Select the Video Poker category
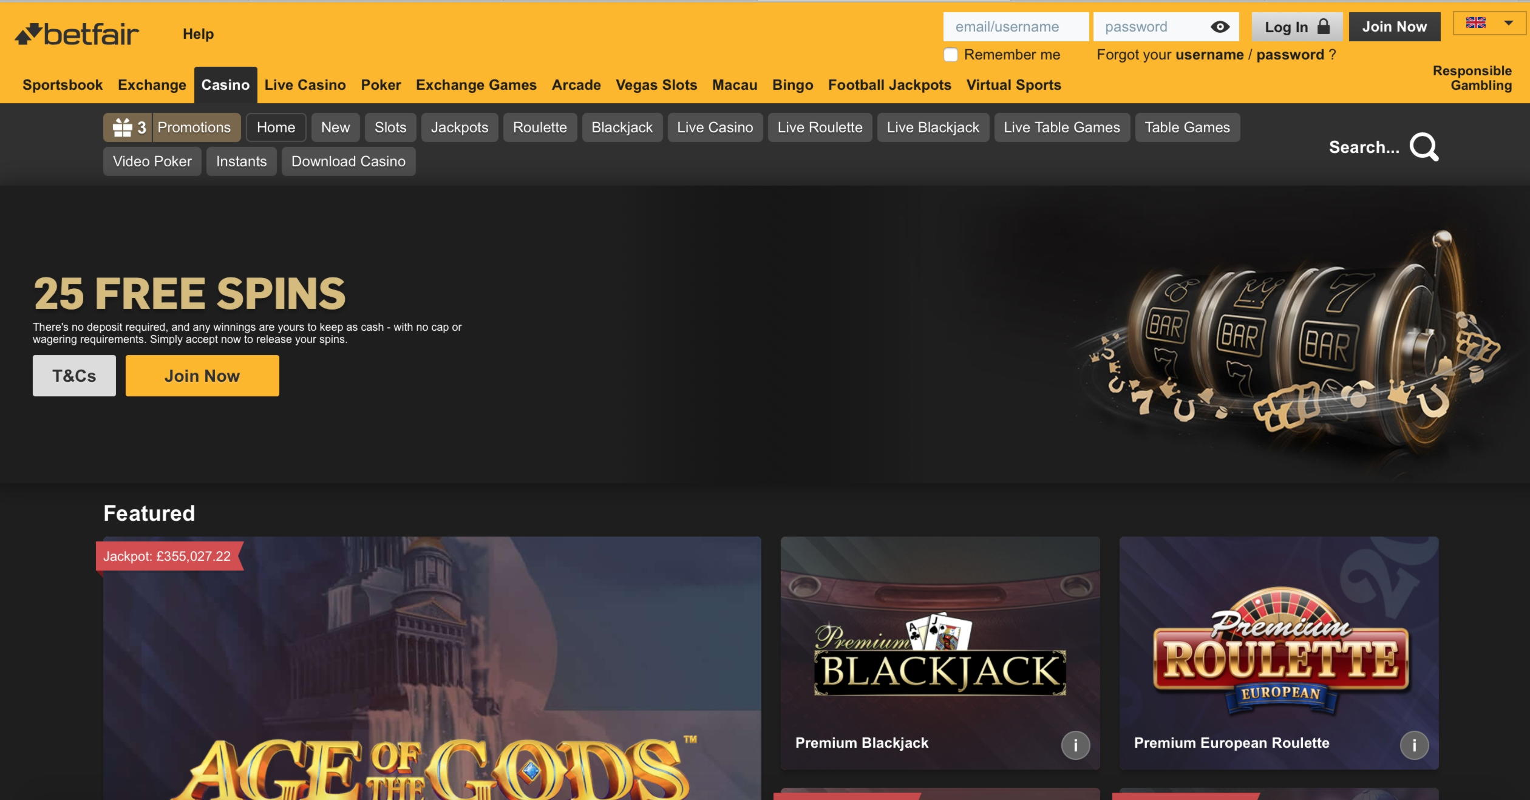Viewport: 1530px width, 800px height. [x=152, y=161]
